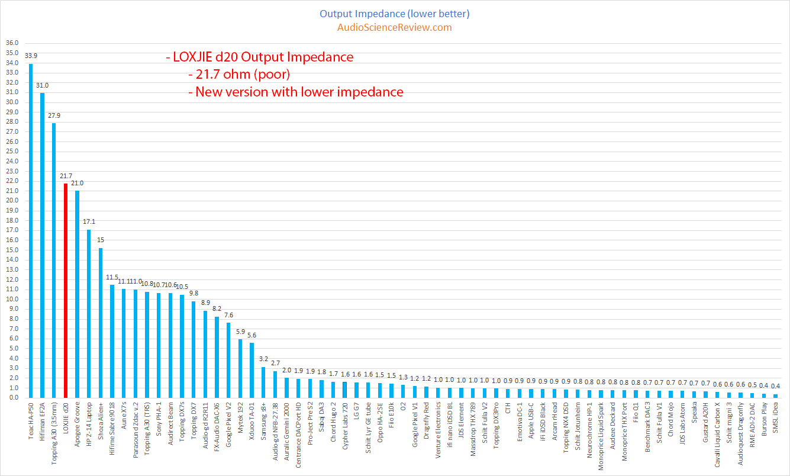
Task: Click the "Apple USB-C" axis label
Action: (x=531, y=422)
